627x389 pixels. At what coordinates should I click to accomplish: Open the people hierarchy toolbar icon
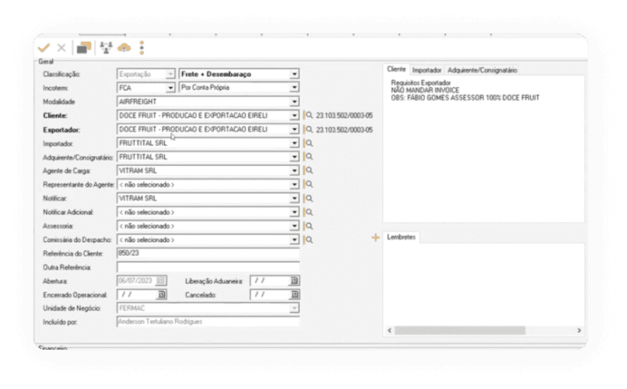(x=106, y=47)
